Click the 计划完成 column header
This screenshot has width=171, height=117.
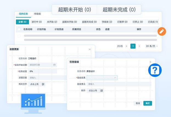coord(59,29)
